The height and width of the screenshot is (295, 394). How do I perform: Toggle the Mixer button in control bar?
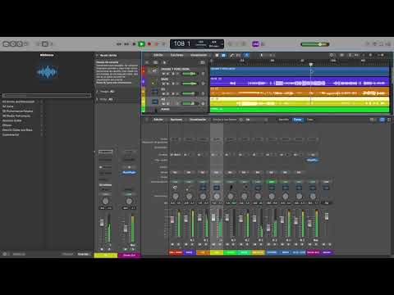[x=45, y=43]
